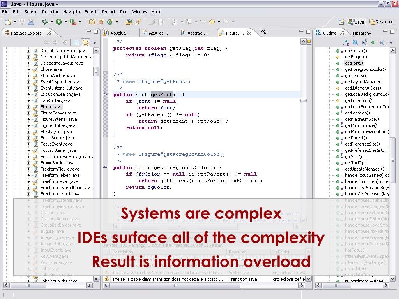Screen dimensions: 399x299
Task: Click the New Java Class icon
Action: pos(110,22)
